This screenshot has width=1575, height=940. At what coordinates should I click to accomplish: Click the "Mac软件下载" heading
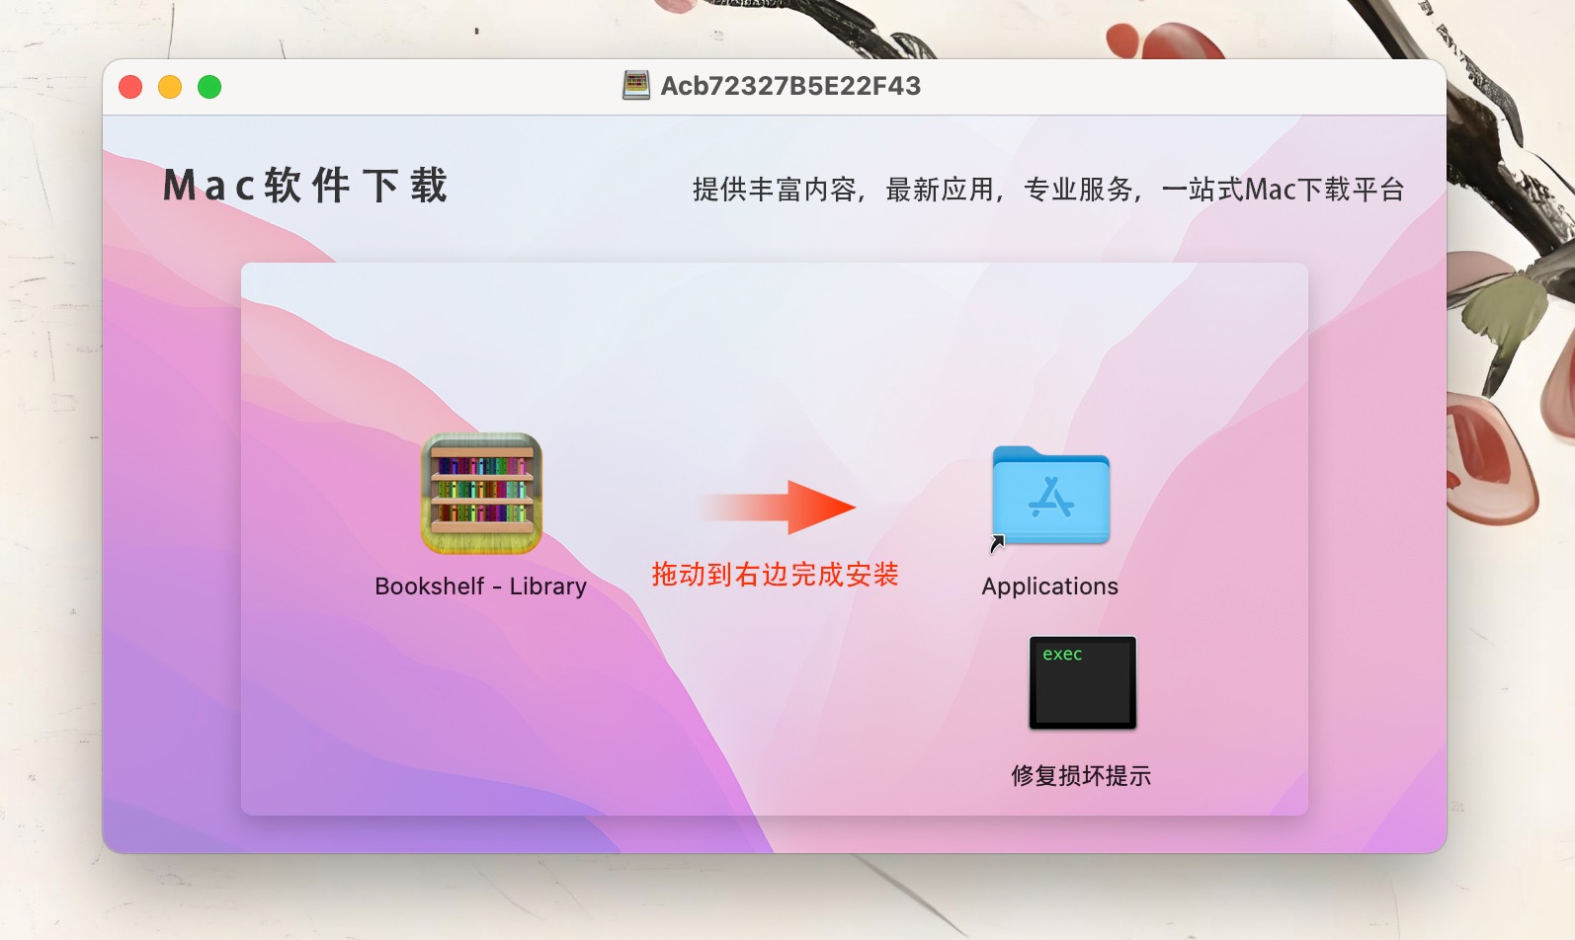[305, 186]
